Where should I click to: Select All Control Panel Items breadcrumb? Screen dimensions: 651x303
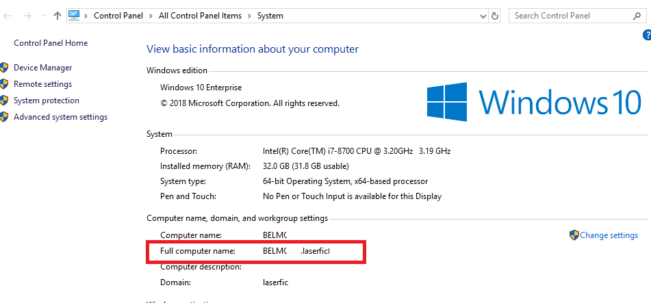click(200, 16)
